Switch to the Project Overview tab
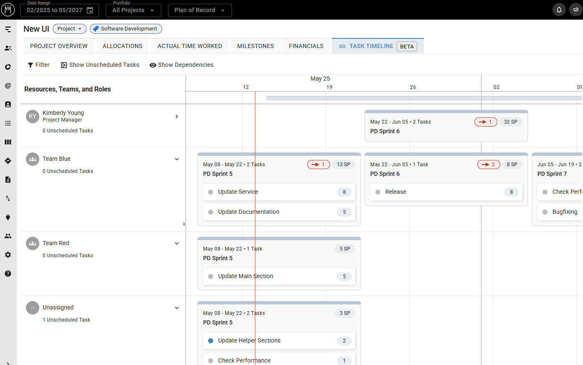583x365 pixels. click(59, 46)
